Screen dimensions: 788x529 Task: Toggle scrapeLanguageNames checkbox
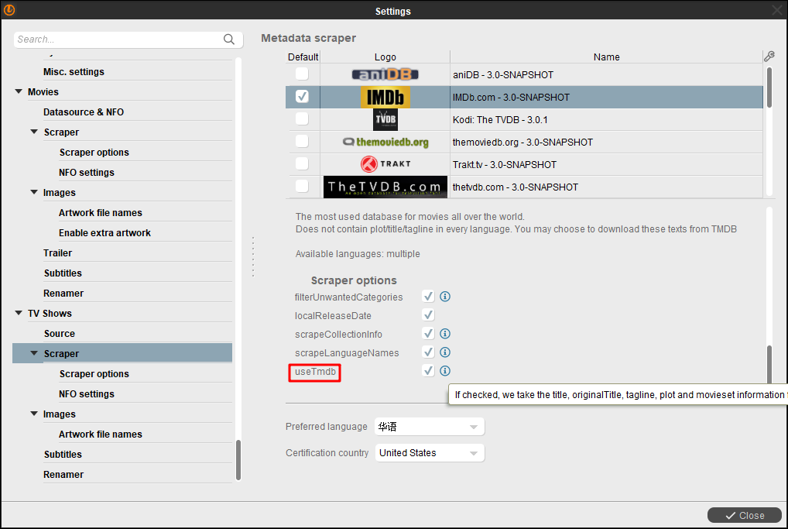(428, 352)
